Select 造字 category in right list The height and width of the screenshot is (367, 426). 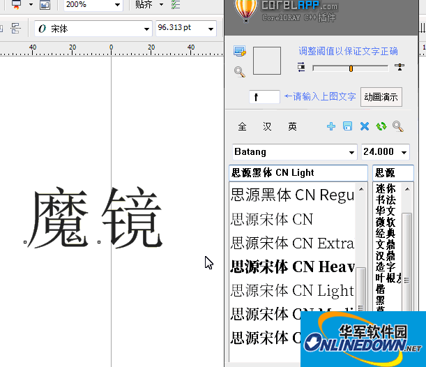(x=386, y=267)
